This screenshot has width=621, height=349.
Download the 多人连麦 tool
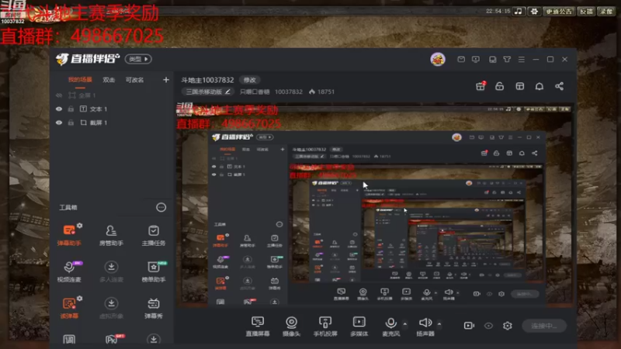point(111,271)
